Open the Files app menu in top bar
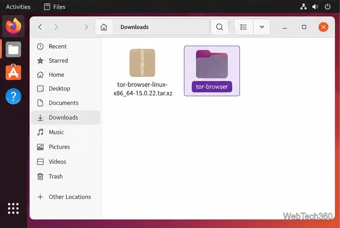 coord(54,7)
